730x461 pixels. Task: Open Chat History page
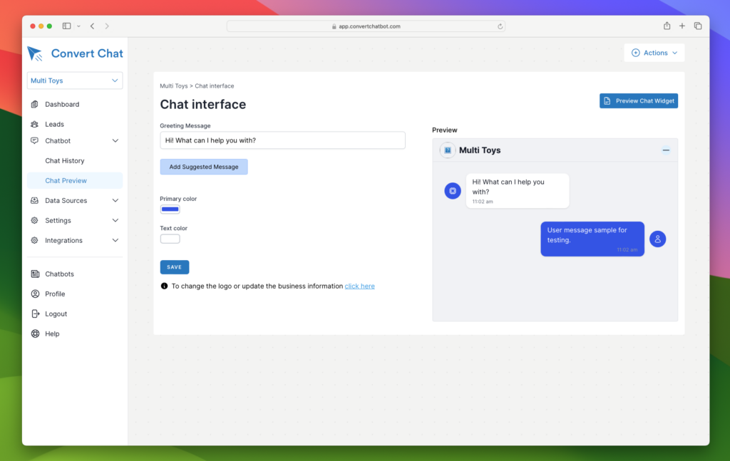pyautogui.click(x=65, y=160)
